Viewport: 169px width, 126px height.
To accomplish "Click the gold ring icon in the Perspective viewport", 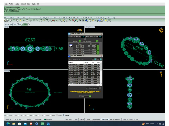I will point(161,30).
